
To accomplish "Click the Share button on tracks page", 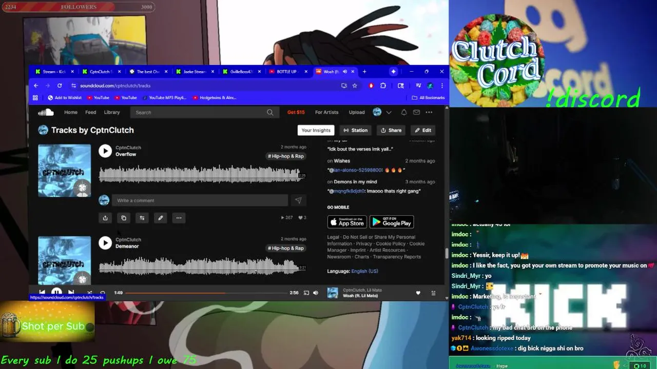I will coord(391,130).
